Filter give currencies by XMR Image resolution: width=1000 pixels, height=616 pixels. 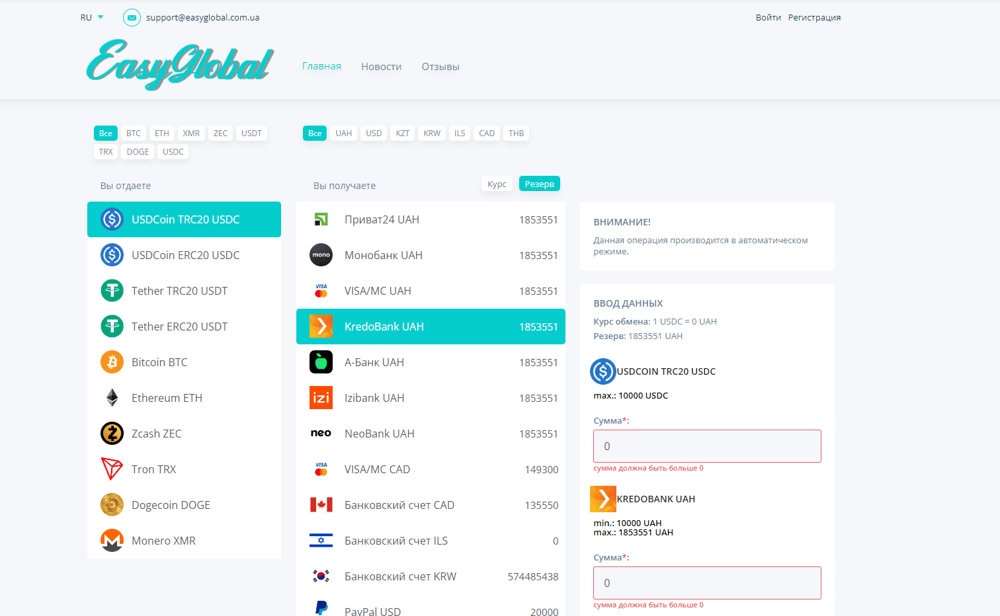click(x=191, y=133)
